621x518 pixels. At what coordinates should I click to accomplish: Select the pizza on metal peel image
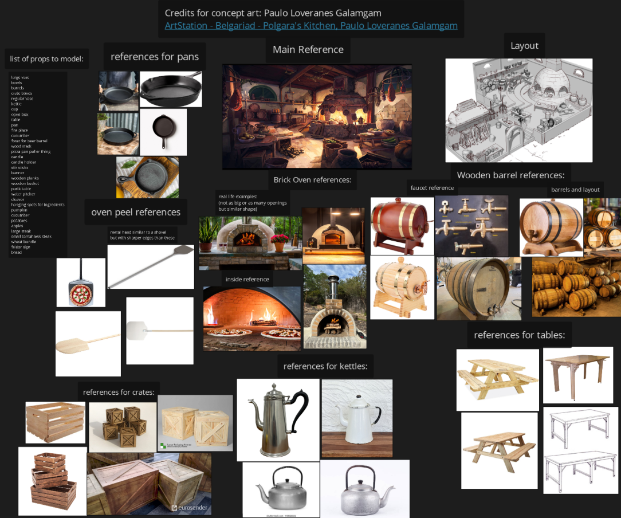tap(81, 282)
